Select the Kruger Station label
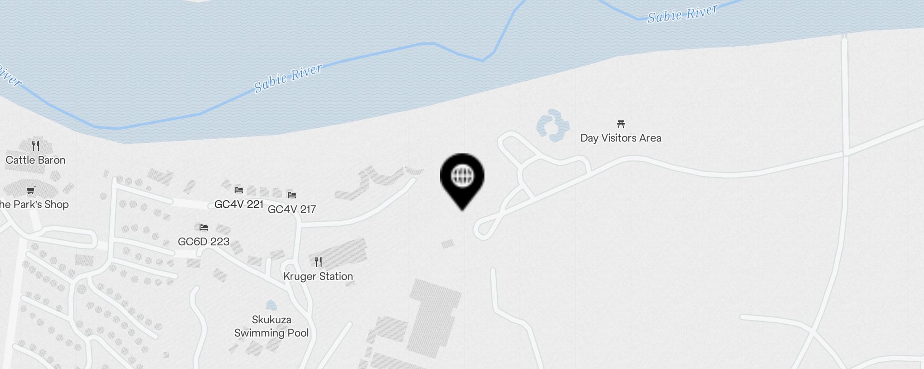Image resolution: width=924 pixels, height=369 pixels. point(318,276)
